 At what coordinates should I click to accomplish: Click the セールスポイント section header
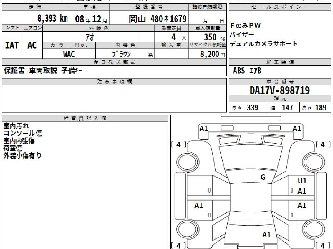tap(280, 7)
